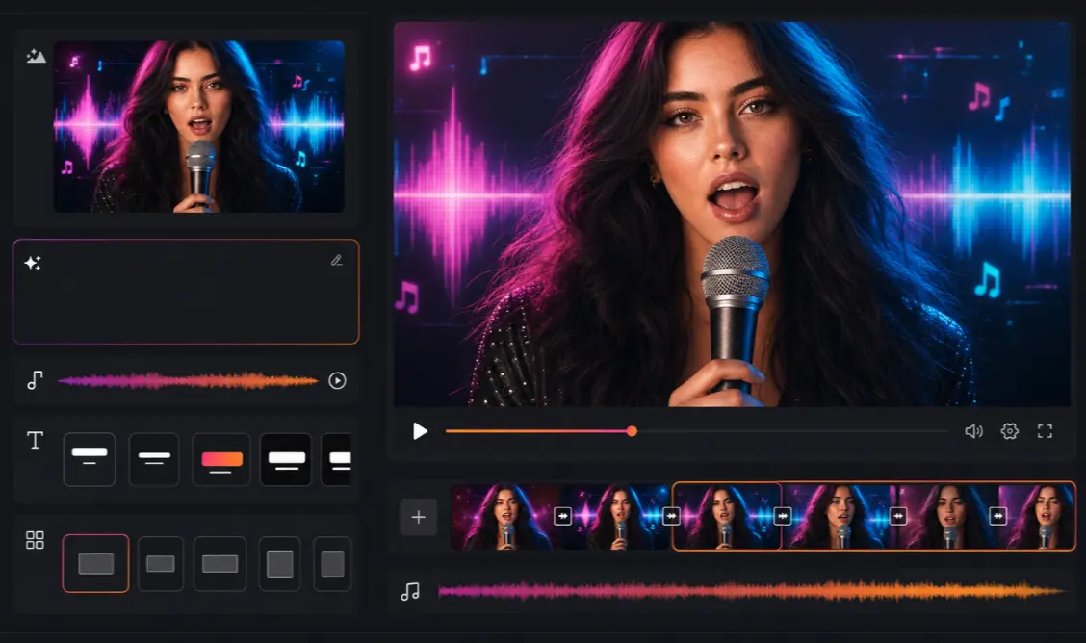Select the orange-red gradient caption style
1086x643 pixels.
click(220, 459)
